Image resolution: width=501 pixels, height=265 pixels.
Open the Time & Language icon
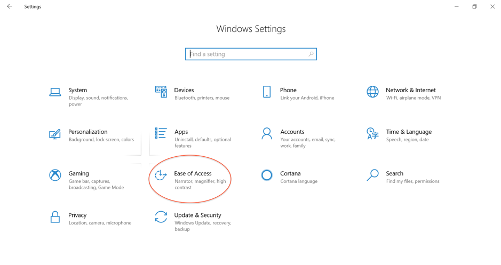[x=372, y=133]
